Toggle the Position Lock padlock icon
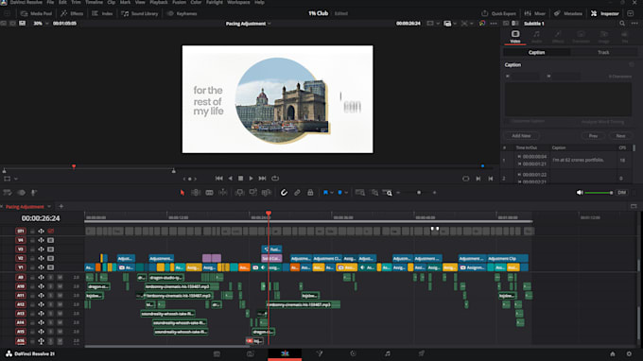 pyautogui.click(x=310, y=193)
